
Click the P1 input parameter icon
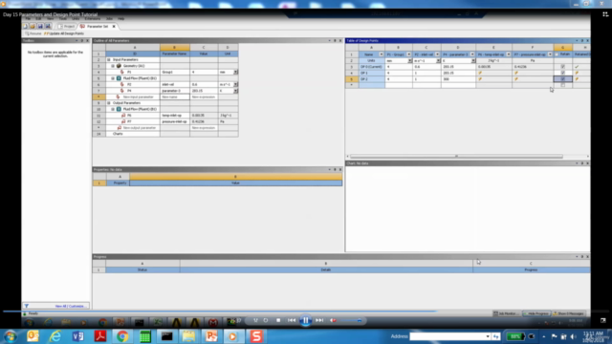point(122,73)
